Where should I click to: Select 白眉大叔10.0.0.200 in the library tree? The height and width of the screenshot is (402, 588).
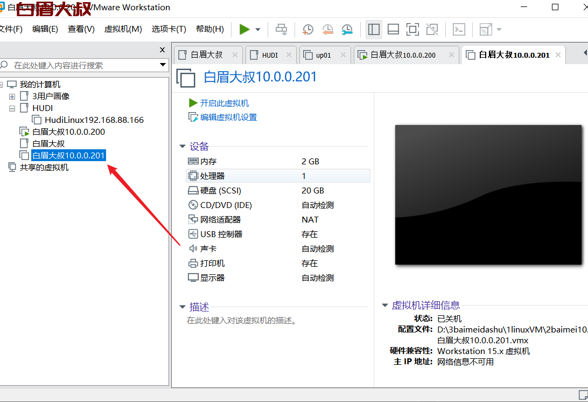click(x=68, y=132)
